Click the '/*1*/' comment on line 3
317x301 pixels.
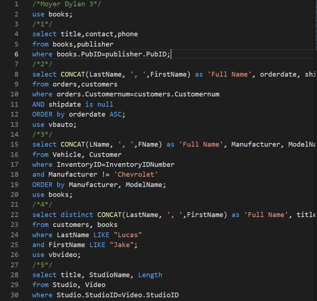(x=42, y=24)
